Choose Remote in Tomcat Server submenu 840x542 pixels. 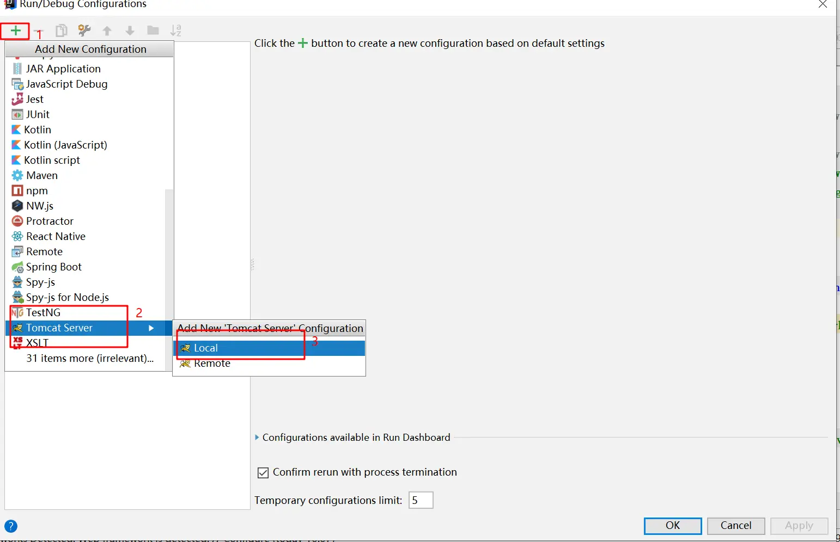pyautogui.click(x=269, y=364)
